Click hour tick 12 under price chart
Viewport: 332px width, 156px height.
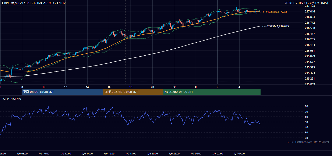66,87
